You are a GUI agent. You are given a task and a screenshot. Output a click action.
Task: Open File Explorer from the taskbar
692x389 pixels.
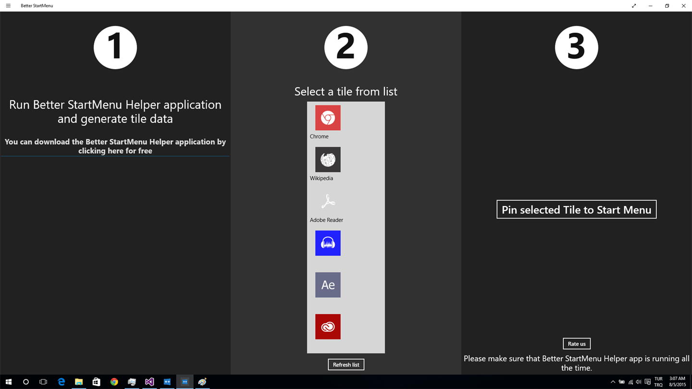(x=79, y=382)
